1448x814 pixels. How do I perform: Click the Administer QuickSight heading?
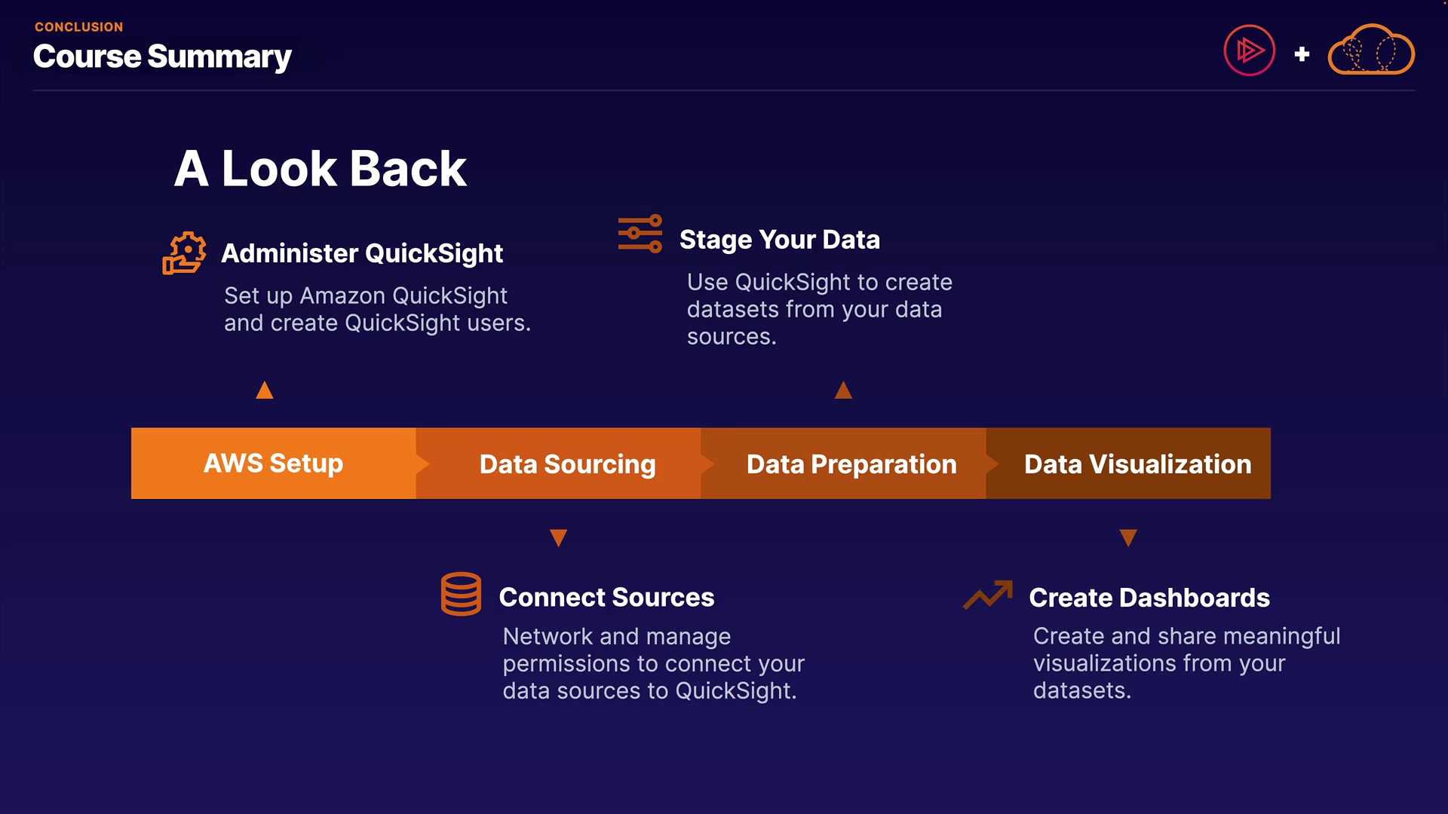[x=362, y=253]
